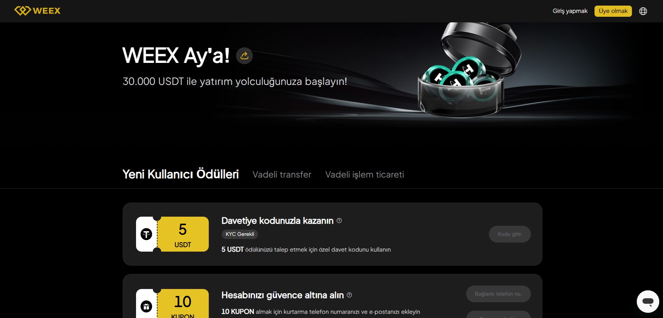Viewport: 663px width, 318px height.
Task: Click the yellow 10 KUPON coupon
Action: pyautogui.click(x=183, y=303)
